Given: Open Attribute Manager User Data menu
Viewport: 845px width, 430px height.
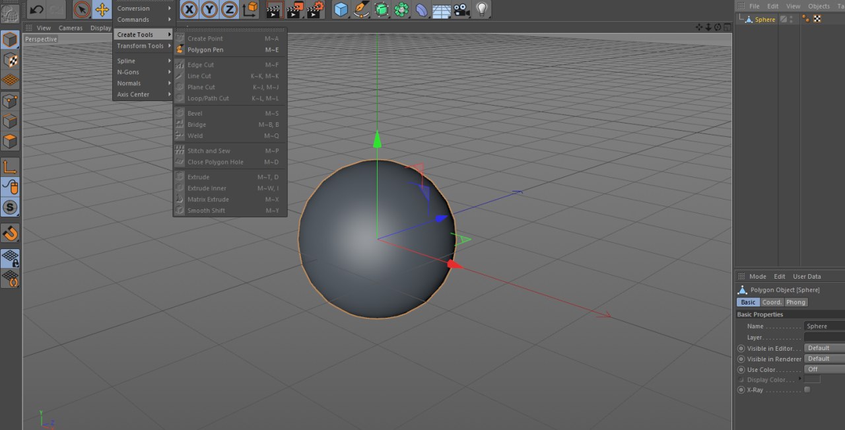Looking at the screenshot, I should tap(807, 276).
